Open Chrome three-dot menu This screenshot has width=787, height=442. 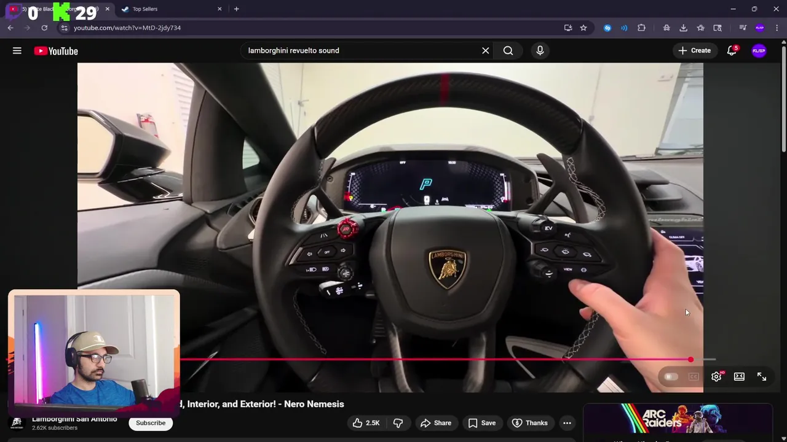coord(777,28)
